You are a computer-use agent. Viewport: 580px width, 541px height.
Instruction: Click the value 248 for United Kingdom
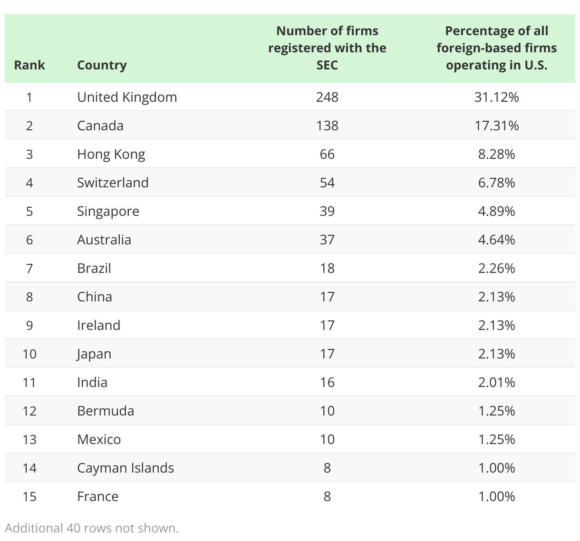pos(327,97)
